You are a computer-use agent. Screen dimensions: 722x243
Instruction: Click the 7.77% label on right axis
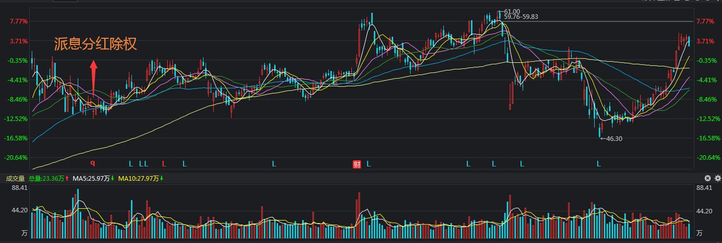tap(705, 21)
